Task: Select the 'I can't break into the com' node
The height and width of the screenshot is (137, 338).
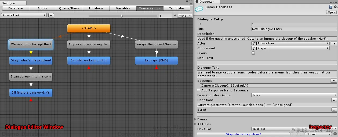Action: [x=31, y=77]
